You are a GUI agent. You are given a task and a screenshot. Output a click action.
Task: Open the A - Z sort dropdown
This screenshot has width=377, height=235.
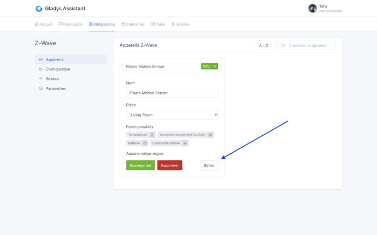click(266, 45)
